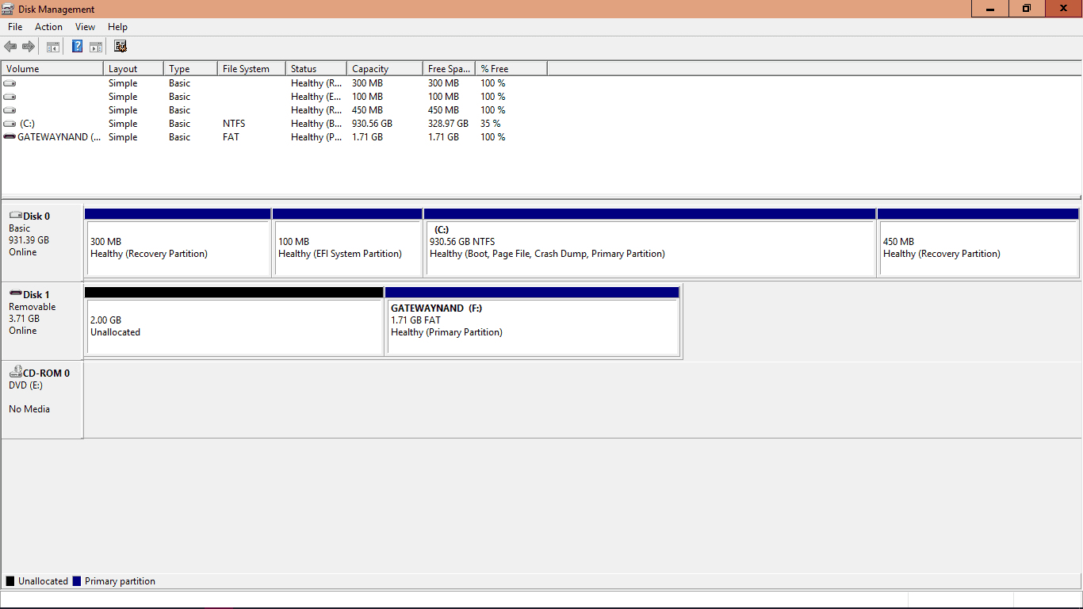1083x609 pixels.
Task: Open the Settings icon in the toolbar
Action: 121,47
